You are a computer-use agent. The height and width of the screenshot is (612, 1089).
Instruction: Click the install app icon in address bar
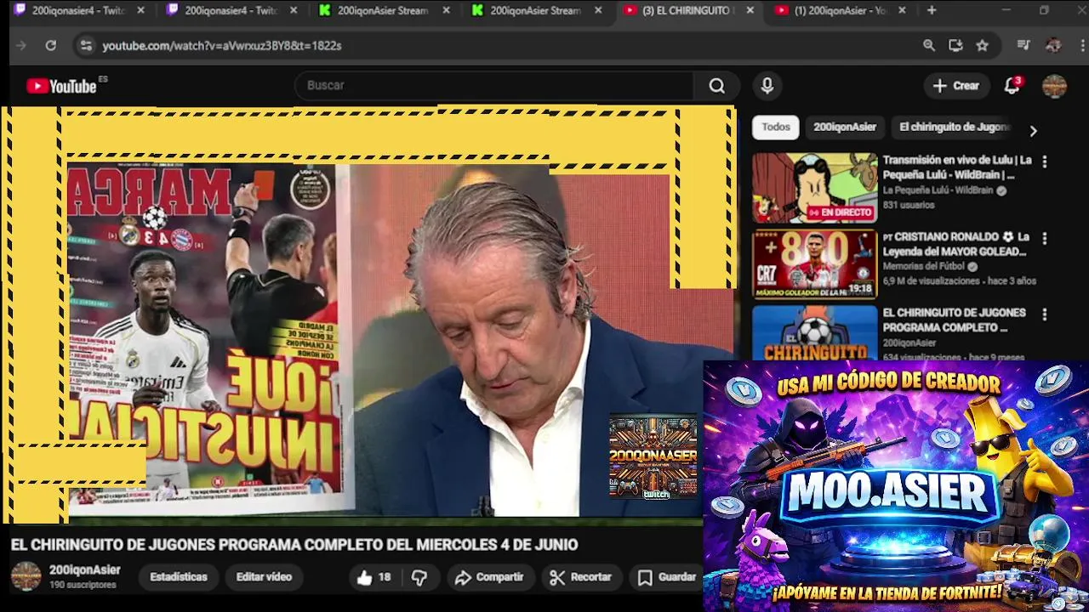(955, 46)
